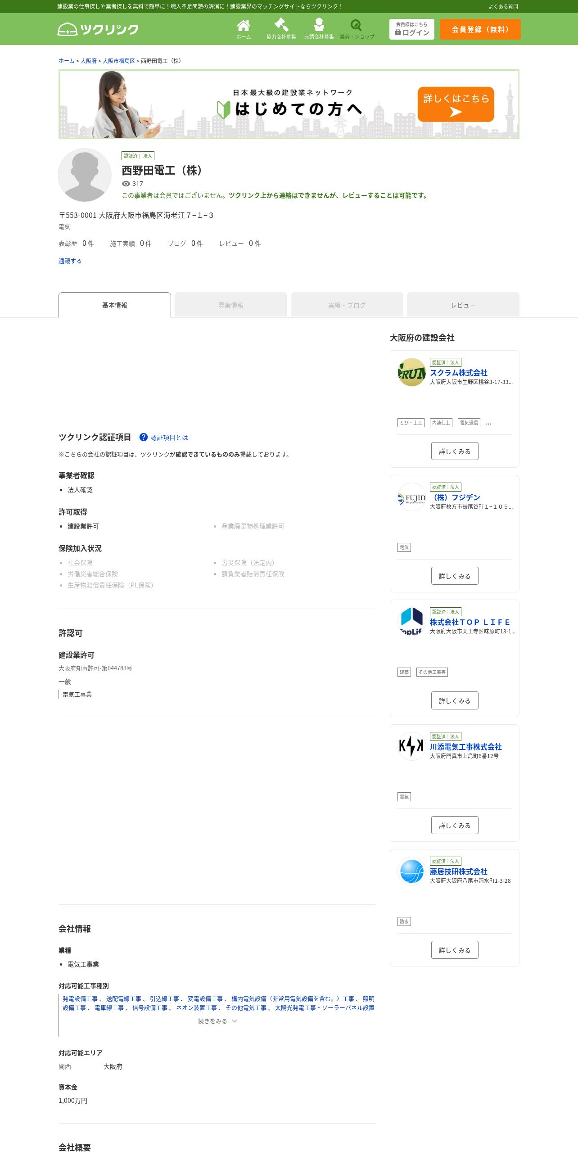578x1156 pixels.
Task: Click 認証済｜法人 badge near company name
Action: click(x=138, y=156)
